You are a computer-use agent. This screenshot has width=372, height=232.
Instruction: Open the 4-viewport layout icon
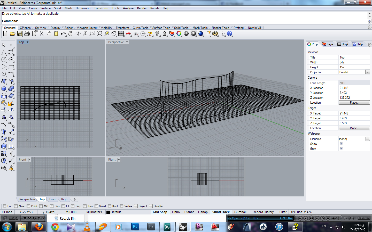121,34
